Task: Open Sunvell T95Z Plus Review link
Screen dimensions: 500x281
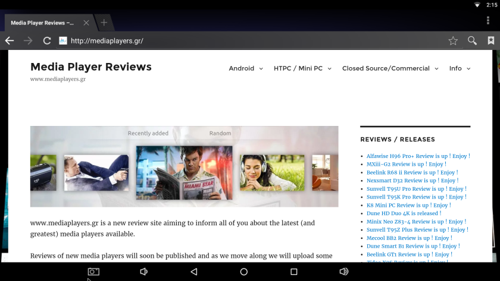Action: (x=417, y=230)
